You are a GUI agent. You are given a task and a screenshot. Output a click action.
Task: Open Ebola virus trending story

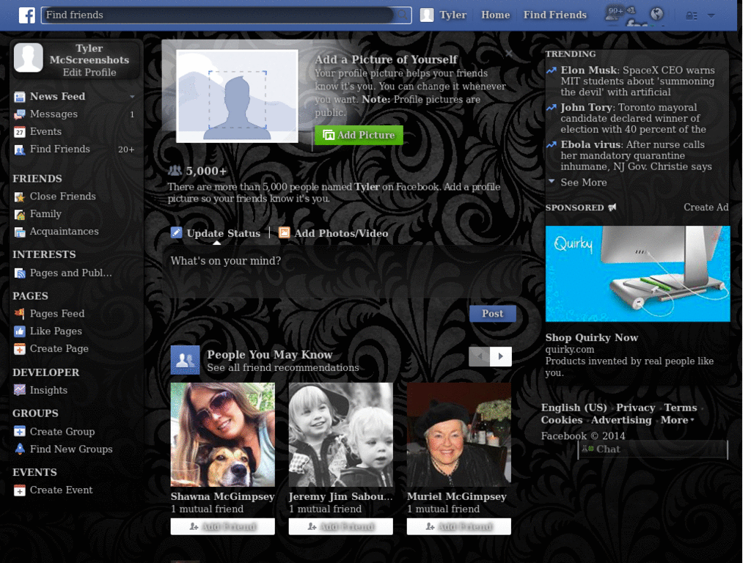(636, 155)
